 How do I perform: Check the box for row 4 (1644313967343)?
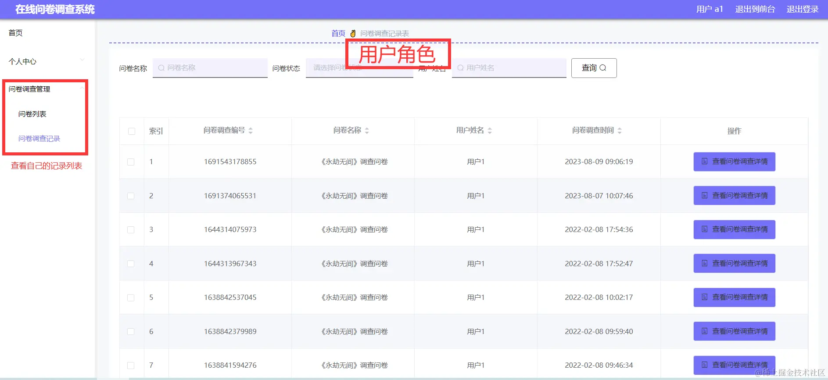131,264
